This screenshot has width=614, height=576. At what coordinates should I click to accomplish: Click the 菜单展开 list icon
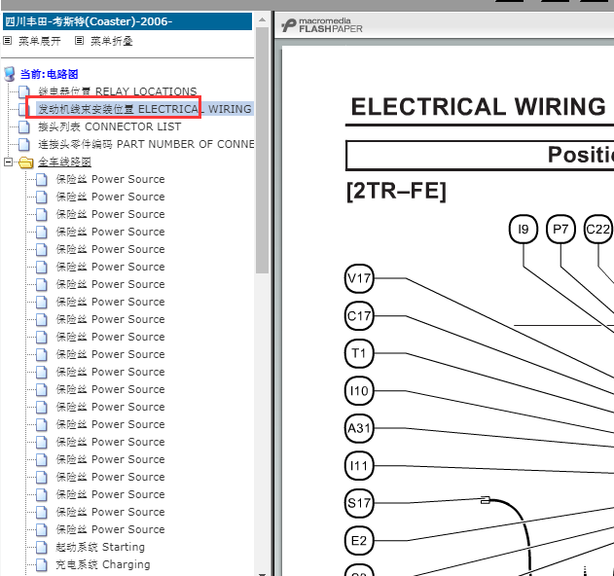tap(8, 41)
